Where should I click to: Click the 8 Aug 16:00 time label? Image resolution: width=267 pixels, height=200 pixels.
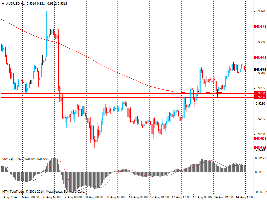(116, 197)
